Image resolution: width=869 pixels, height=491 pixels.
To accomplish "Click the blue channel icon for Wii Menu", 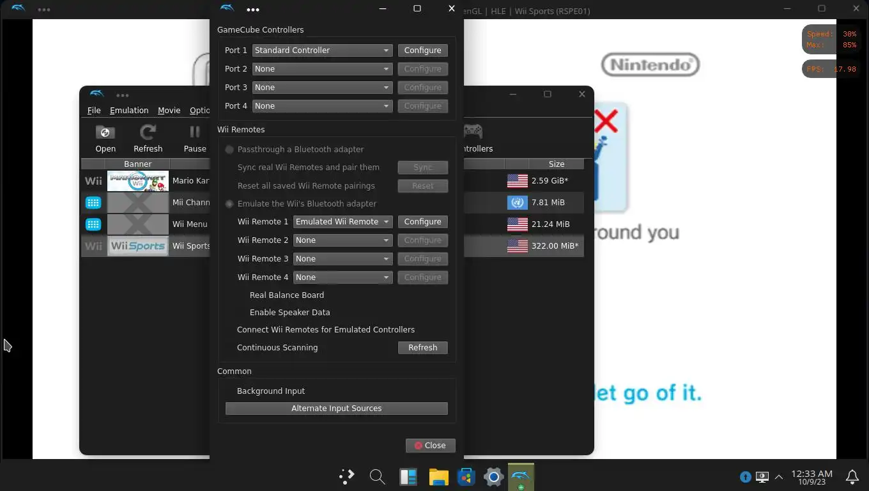I will (93, 224).
